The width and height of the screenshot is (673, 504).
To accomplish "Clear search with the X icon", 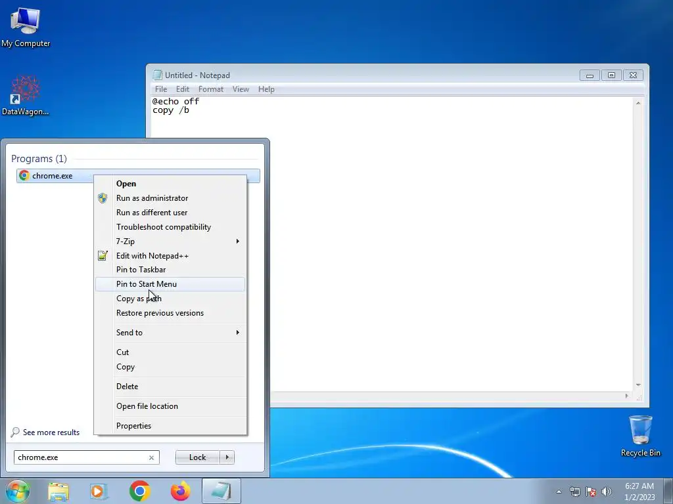I will [151, 457].
